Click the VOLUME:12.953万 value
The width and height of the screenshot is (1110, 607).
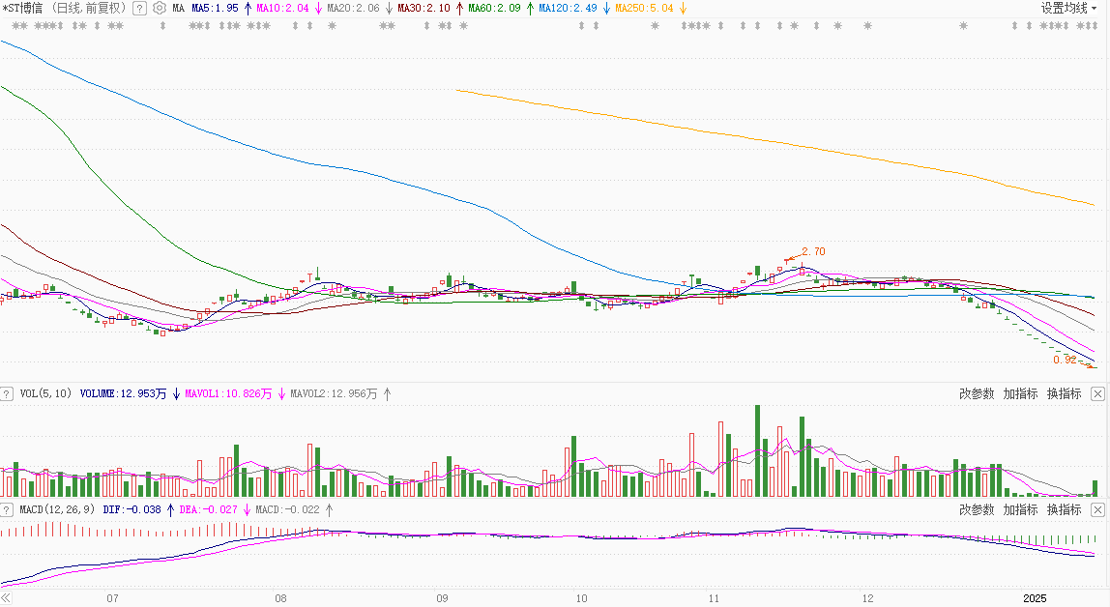coord(123,394)
